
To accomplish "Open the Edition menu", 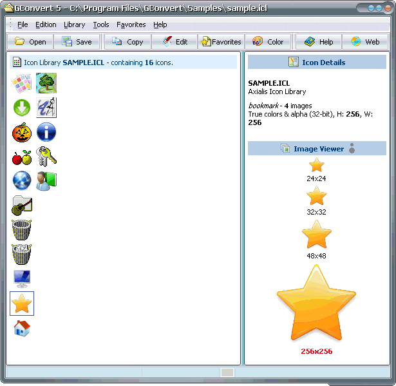I will click(46, 24).
